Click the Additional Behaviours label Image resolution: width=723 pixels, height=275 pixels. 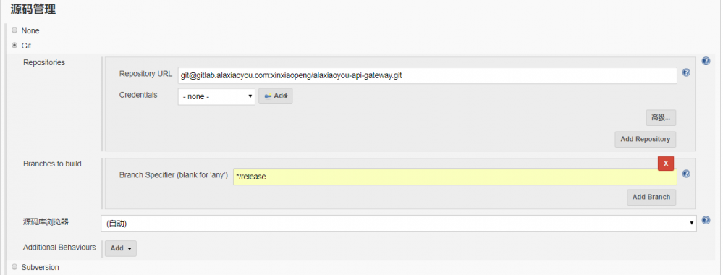(x=59, y=247)
